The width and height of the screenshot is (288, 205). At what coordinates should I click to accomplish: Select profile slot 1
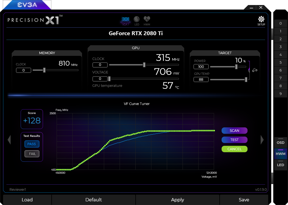pos(280,31)
